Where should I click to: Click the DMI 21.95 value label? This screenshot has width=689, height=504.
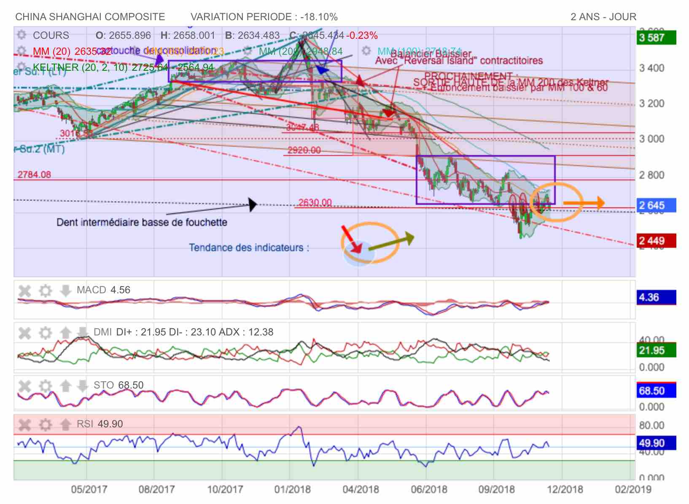(656, 350)
